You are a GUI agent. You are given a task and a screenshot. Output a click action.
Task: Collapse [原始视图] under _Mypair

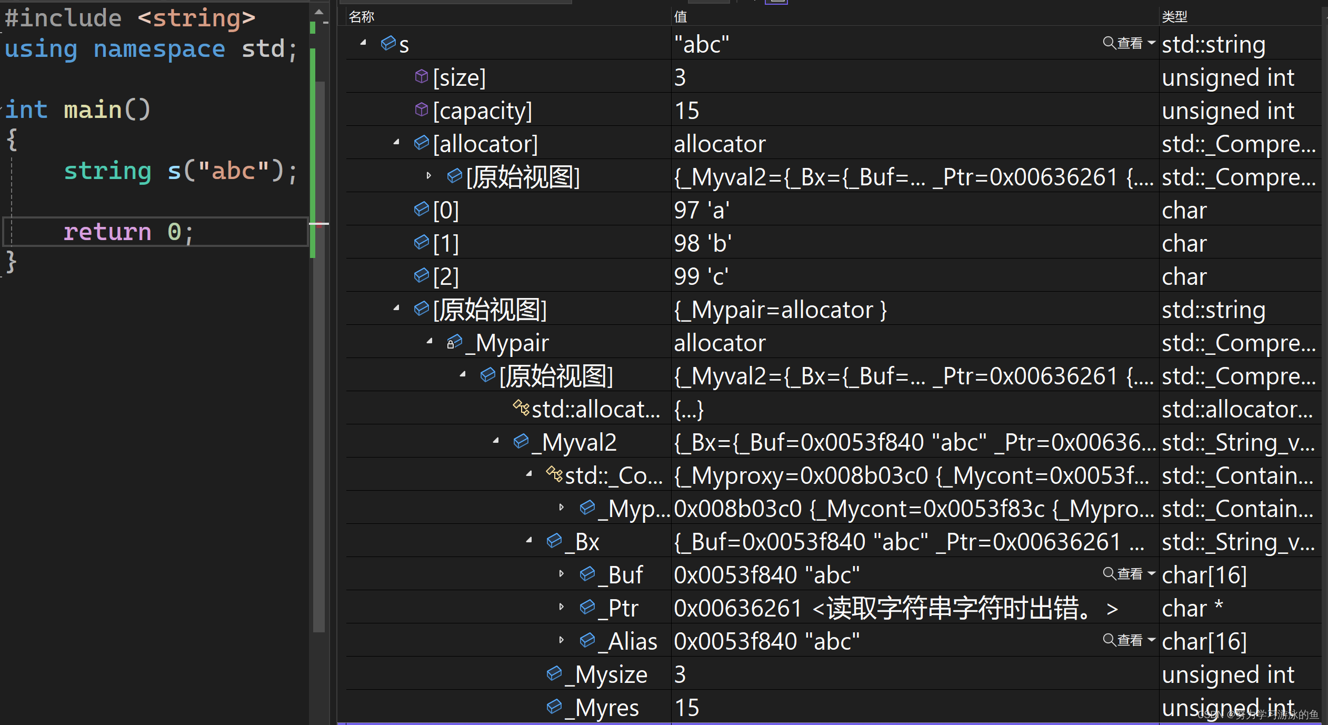(463, 374)
